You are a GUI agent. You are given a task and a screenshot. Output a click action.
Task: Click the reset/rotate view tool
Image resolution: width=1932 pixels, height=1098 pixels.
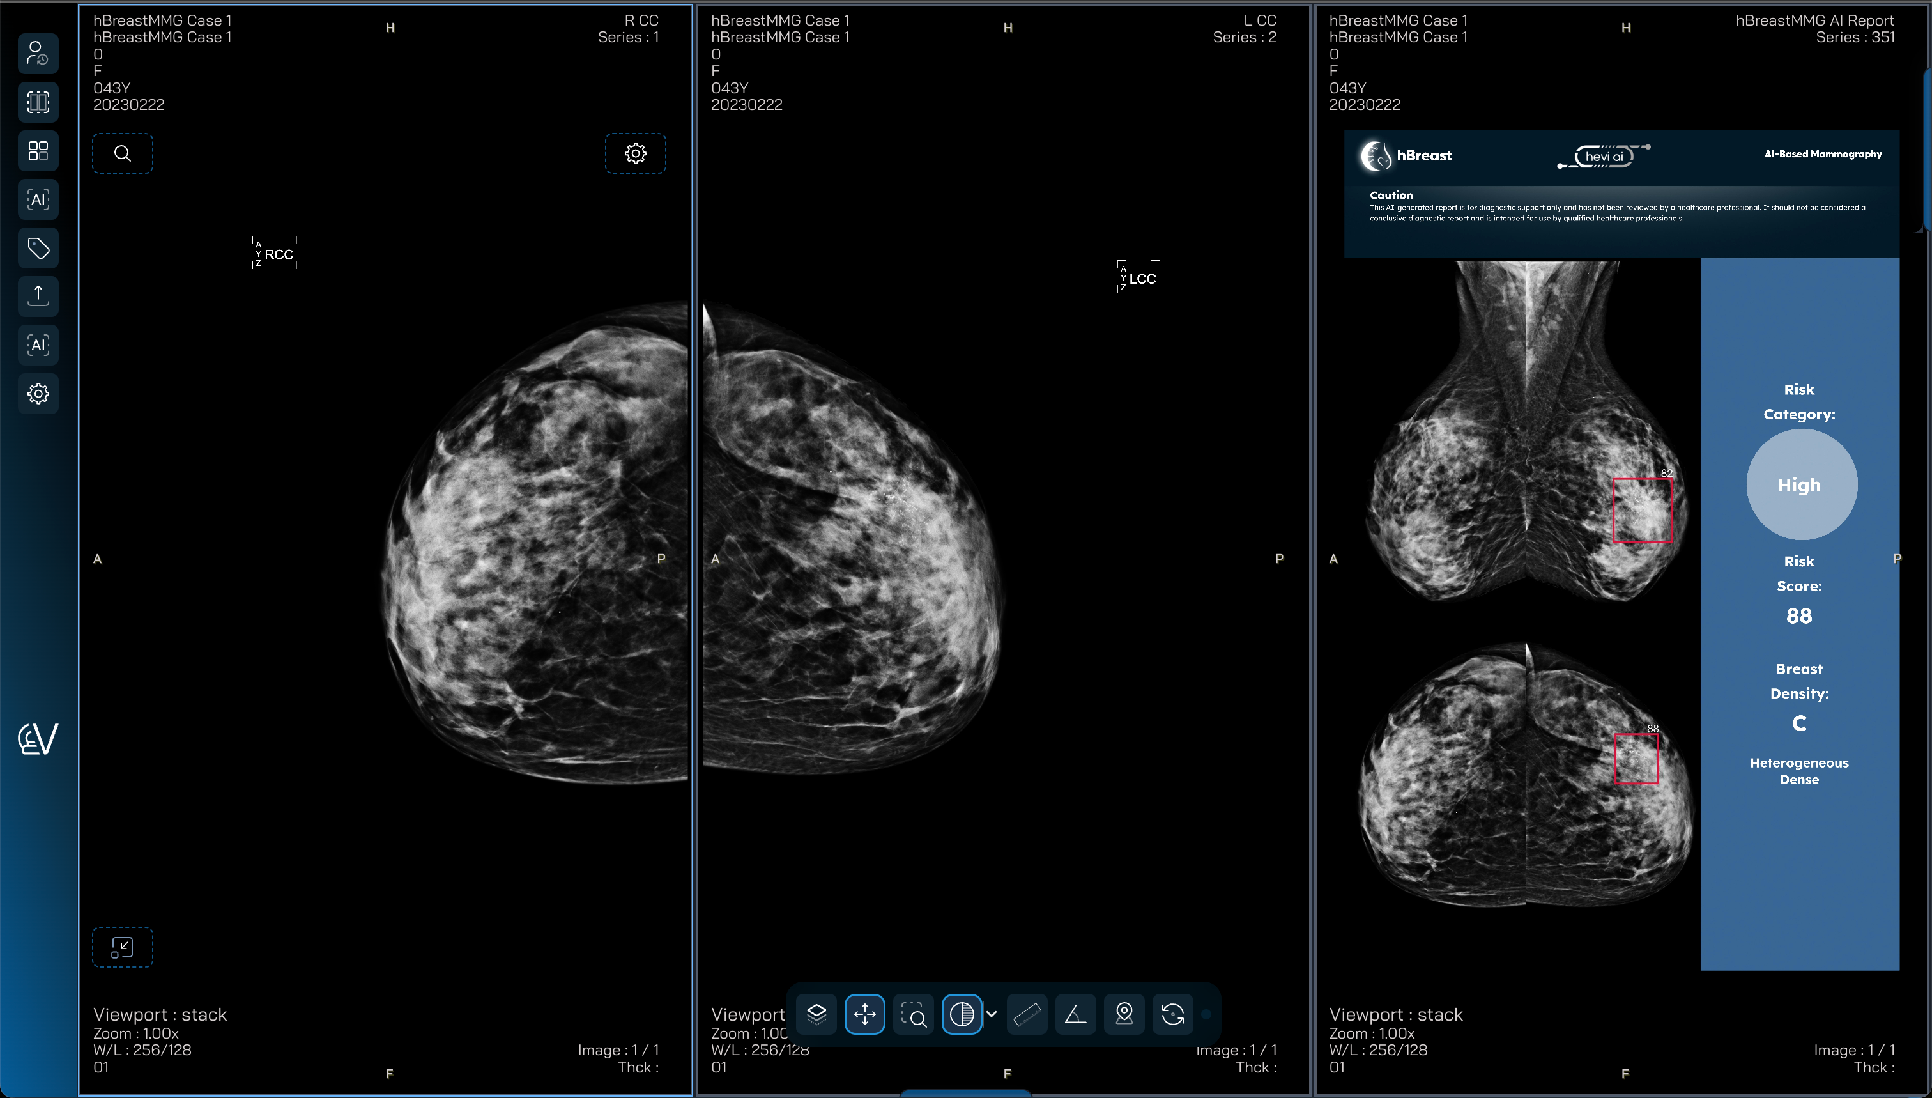click(1172, 1014)
